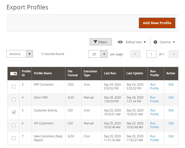Click the eye icon for Default View

(x=120, y=42)
